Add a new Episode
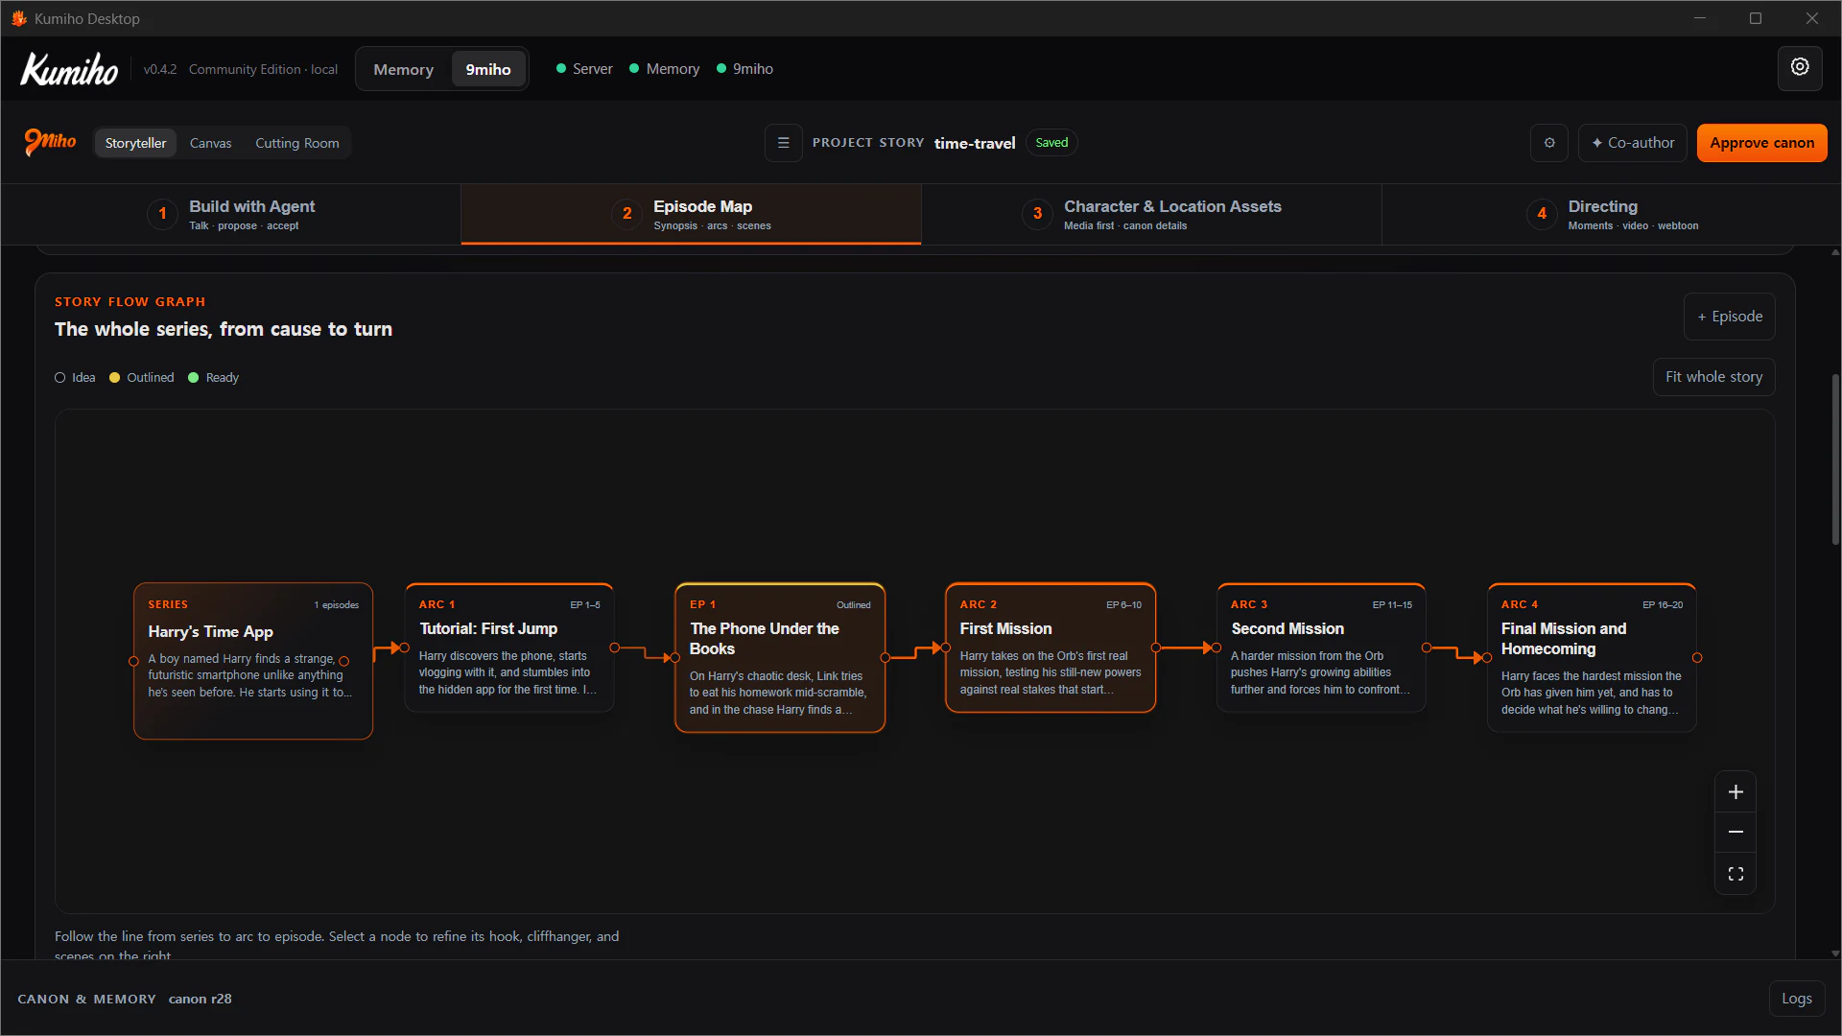 tap(1729, 317)
